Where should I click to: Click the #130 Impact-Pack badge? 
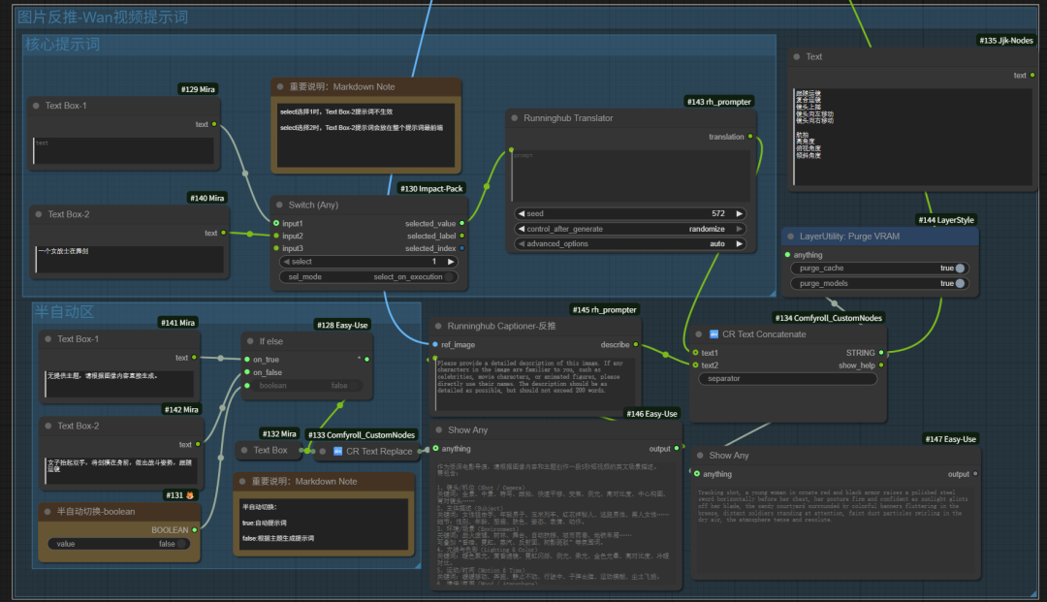coord(431,188)
